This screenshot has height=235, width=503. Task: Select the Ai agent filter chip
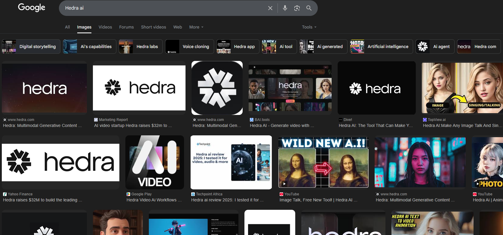[435, 47]
